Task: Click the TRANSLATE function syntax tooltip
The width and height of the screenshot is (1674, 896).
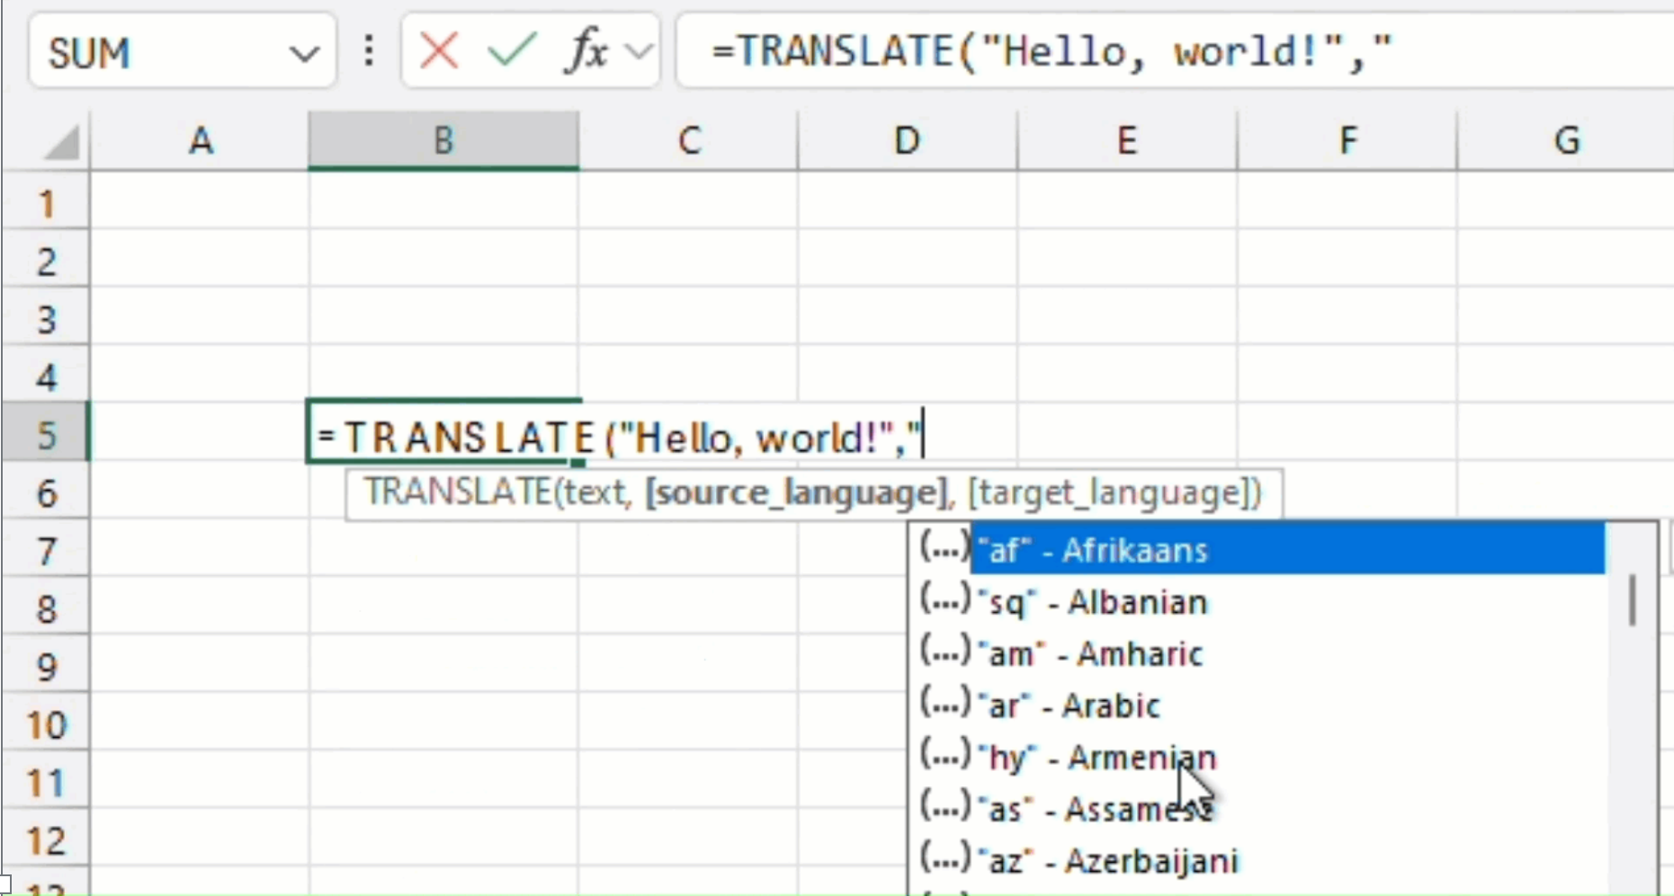Action: pos(811,493)
